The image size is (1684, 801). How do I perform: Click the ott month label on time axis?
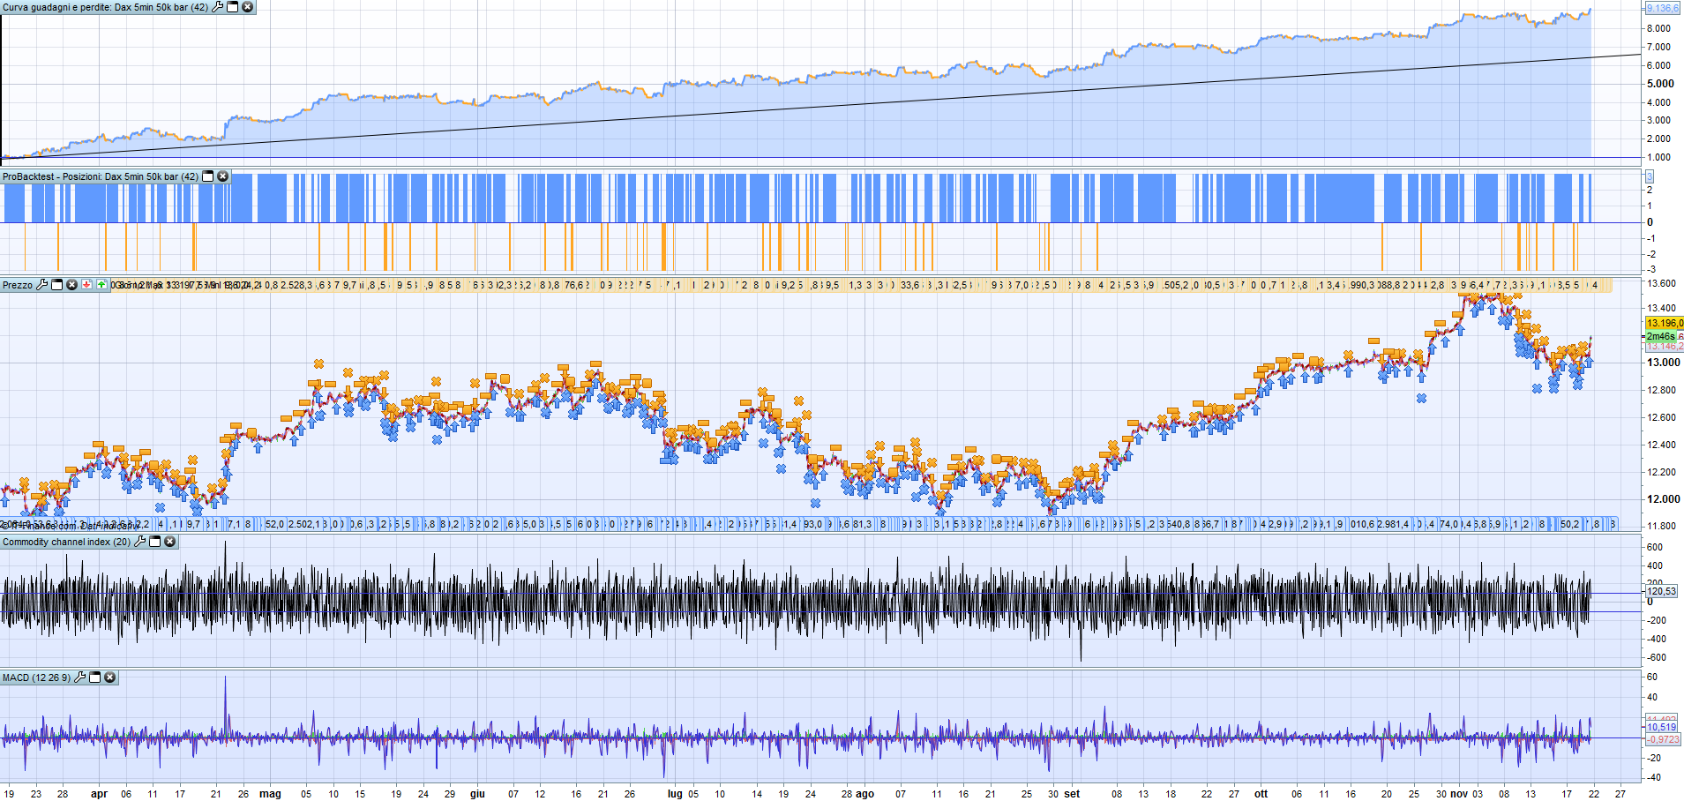click(x=1261, y=794)
